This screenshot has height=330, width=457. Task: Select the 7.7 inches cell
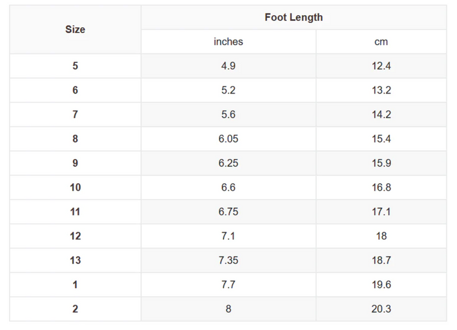coord(228,285)
